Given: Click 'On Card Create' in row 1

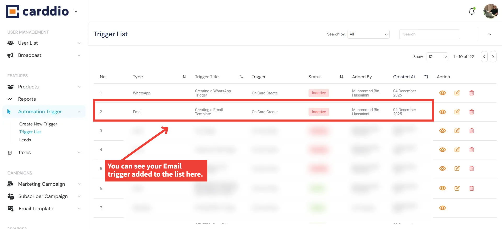Looking at the screenshot, I should 265,93.
